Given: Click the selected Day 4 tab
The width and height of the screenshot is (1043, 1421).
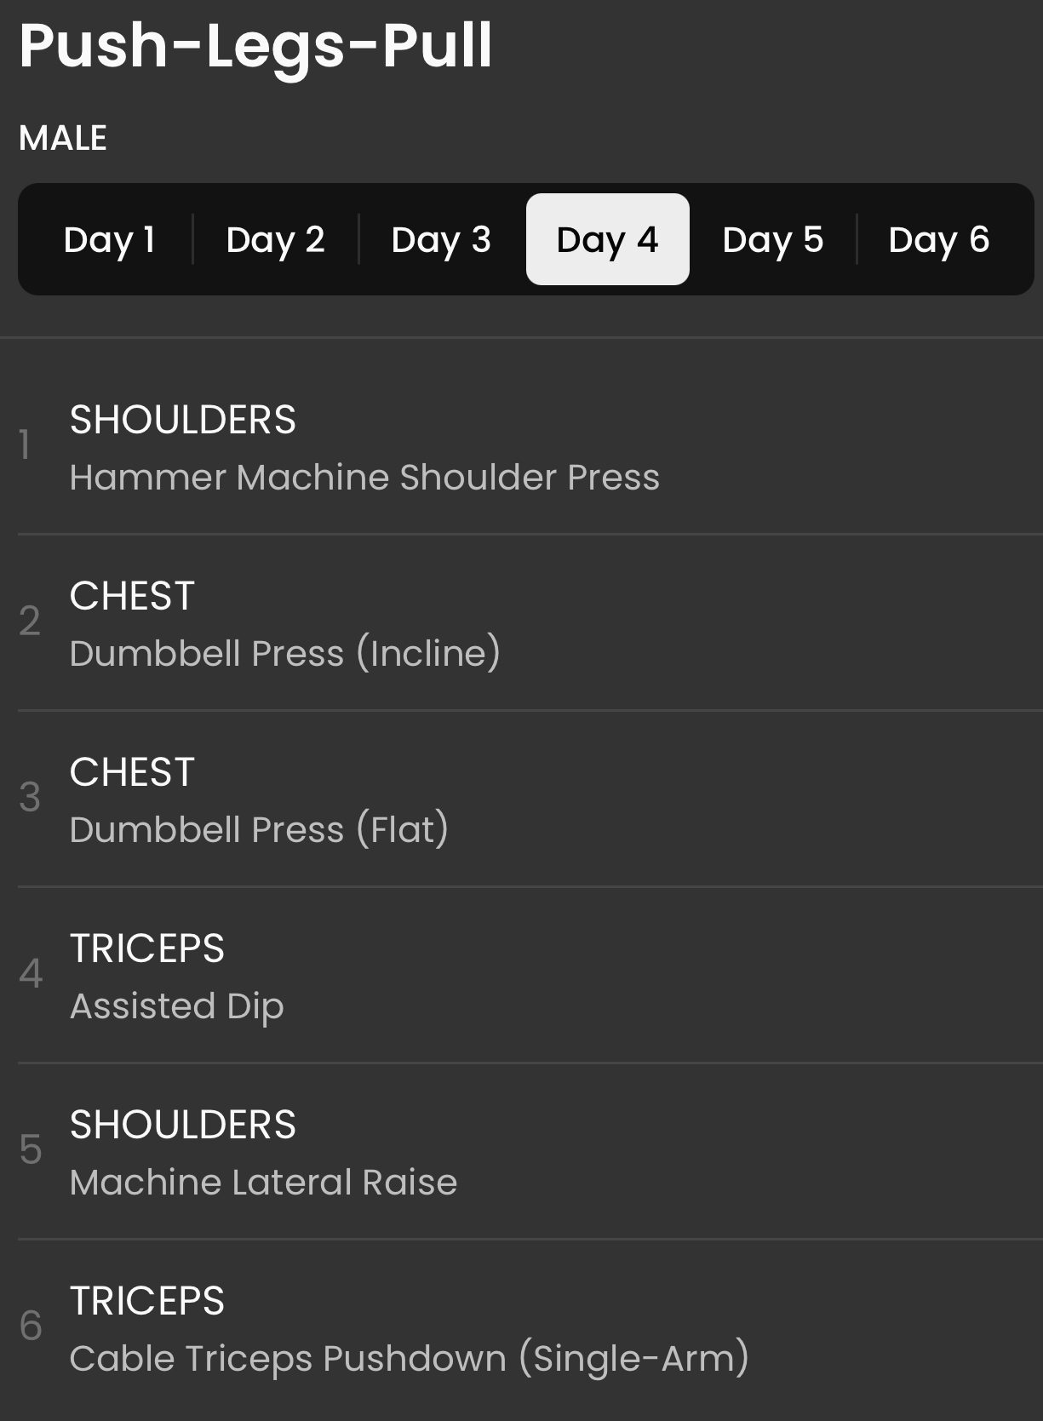Looking at the screenshot, I should pos(607,240).
